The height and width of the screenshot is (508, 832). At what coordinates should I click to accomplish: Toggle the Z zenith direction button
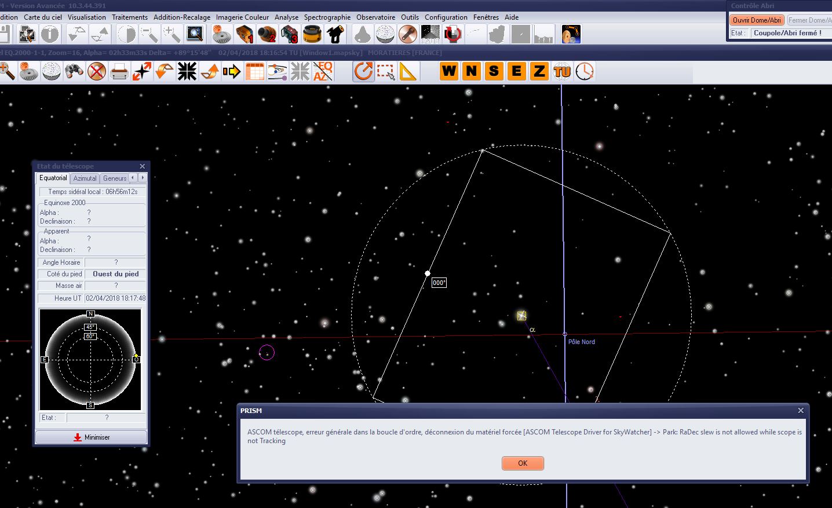[539, 71]
